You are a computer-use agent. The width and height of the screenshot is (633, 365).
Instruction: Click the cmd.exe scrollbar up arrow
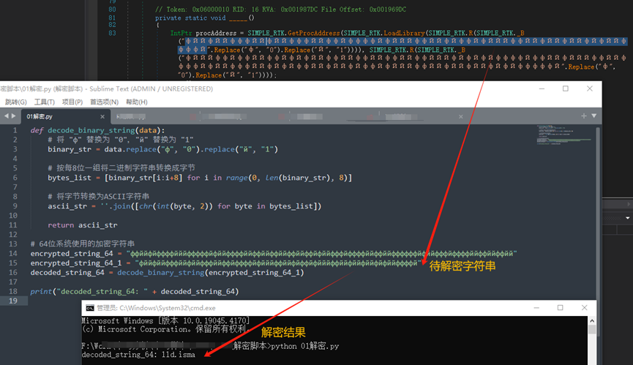592,321
